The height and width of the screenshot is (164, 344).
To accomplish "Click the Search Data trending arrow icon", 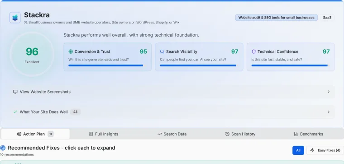I will (159, 134).
